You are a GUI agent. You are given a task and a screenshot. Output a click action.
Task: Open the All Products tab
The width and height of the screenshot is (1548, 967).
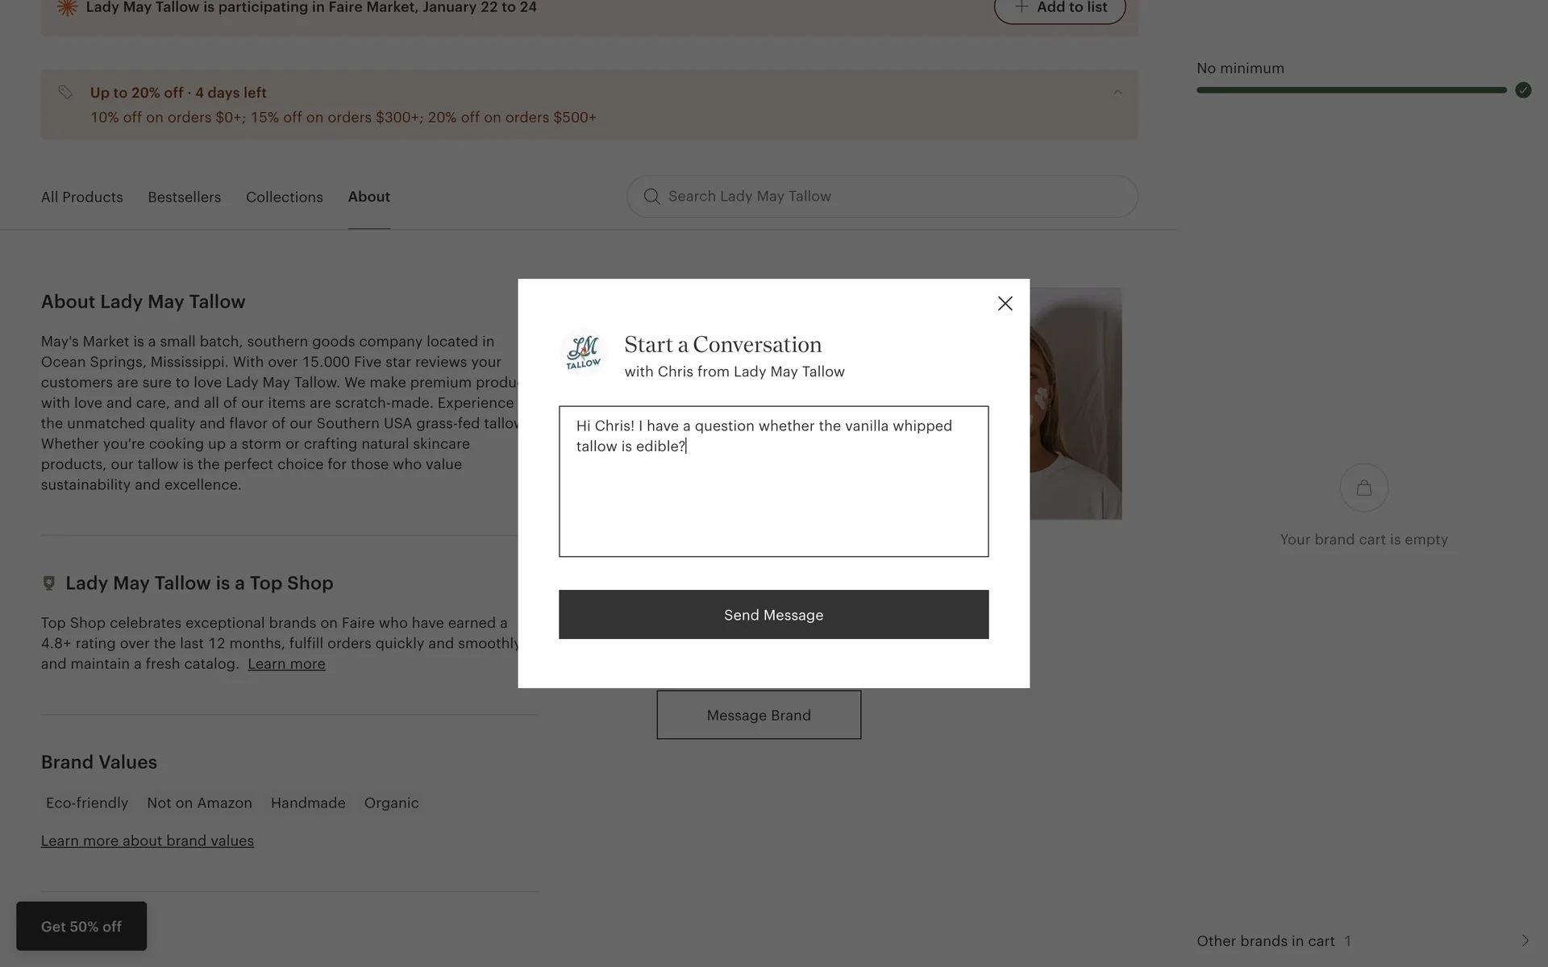coord(82,197)
